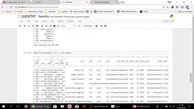Open the Jupyter Notebook taskbar item
Image resolution: width=194 pixels, height=109 pixels.
99,106
